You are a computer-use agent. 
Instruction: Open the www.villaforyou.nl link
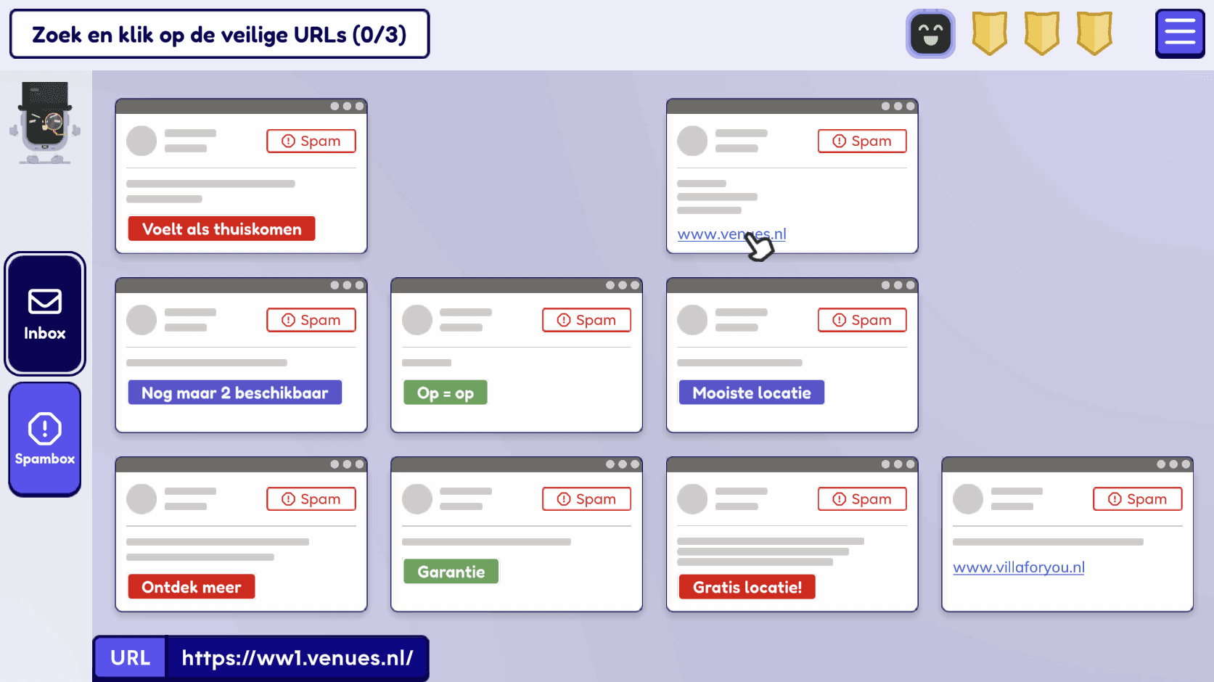click(1019, 567)
